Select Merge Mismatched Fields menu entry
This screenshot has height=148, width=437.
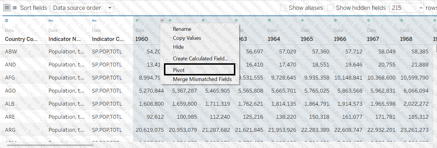202,79
